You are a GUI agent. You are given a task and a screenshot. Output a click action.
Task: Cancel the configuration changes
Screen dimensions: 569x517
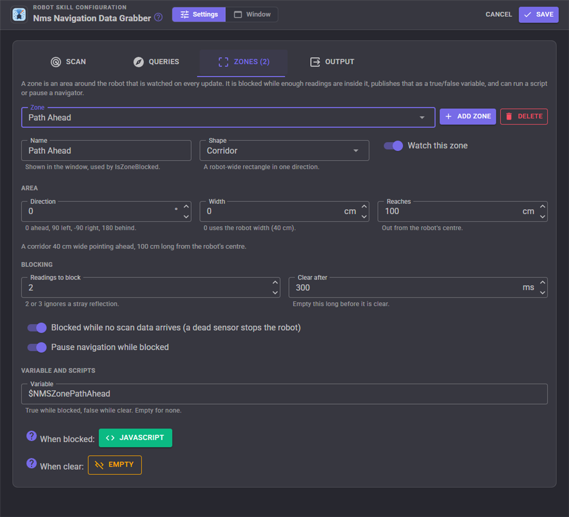click(x=498, y=14)
